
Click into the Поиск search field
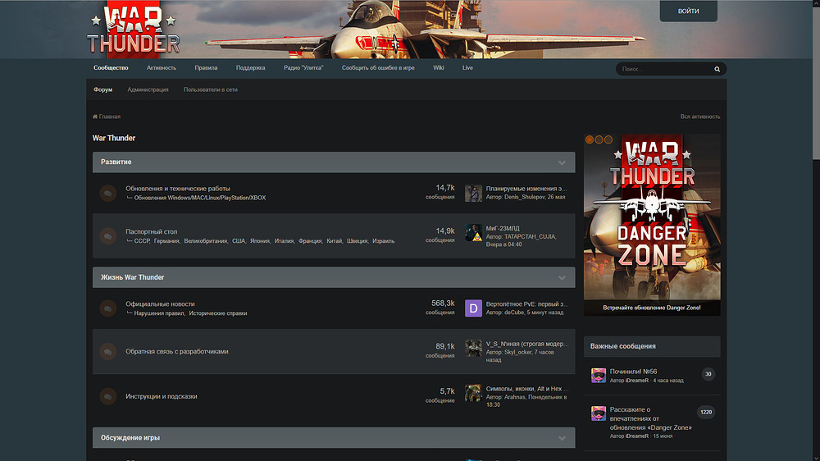click(x=664, y=69)
